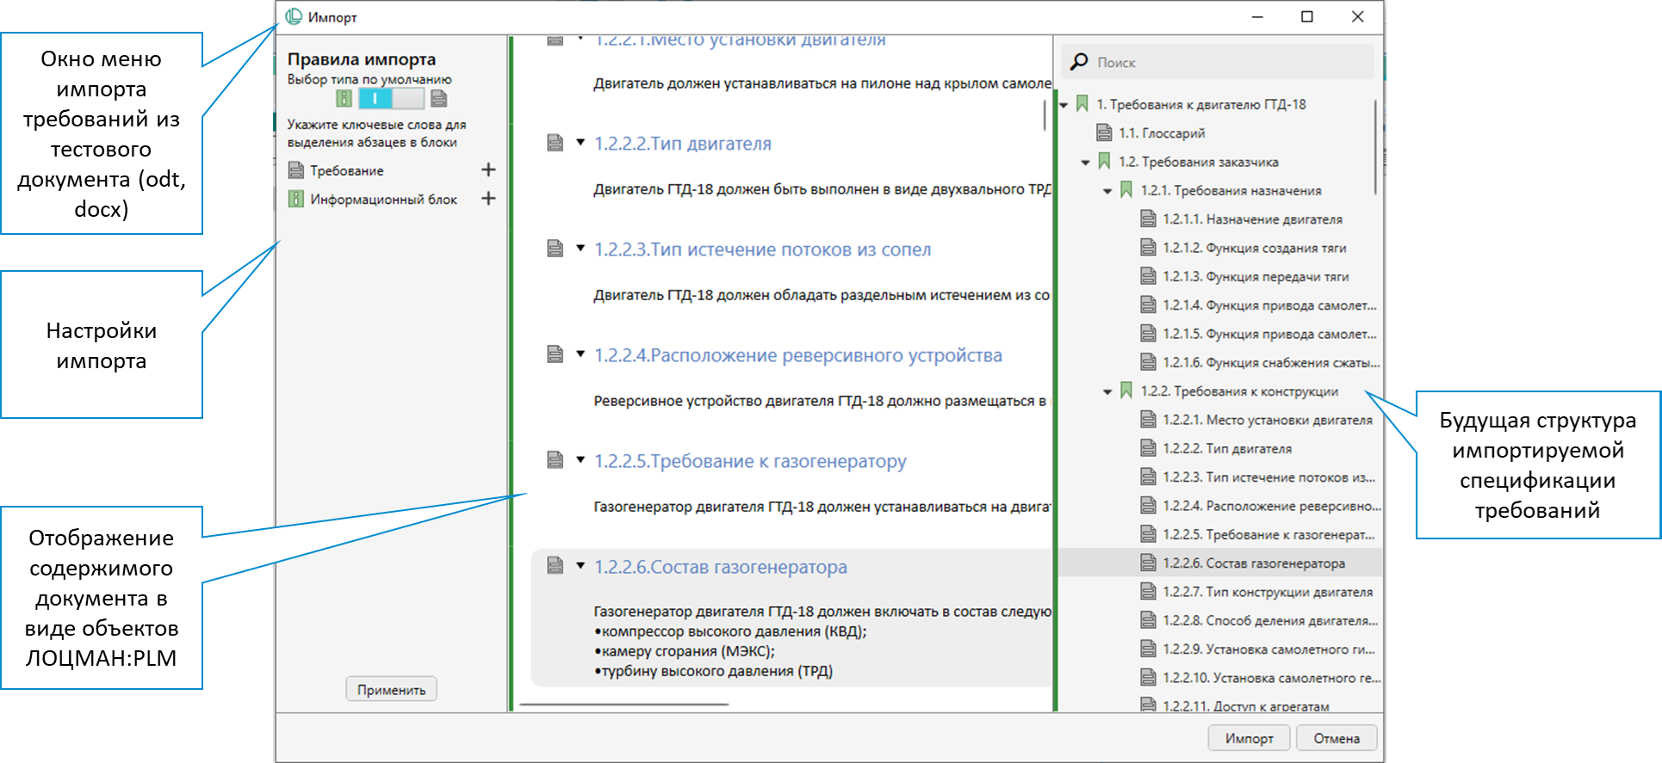1662x763 pixels.
Task: Click the document icon beside 1.2.2.2.Тип двигателя
Action: pyautogui.click(x=555, y=143)
